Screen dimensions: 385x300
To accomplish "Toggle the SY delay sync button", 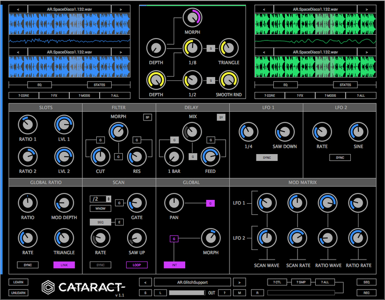I will (221, 117).
